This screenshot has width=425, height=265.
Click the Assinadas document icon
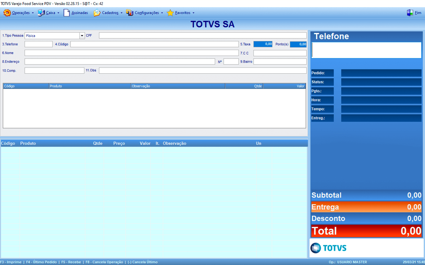[67, 13]
